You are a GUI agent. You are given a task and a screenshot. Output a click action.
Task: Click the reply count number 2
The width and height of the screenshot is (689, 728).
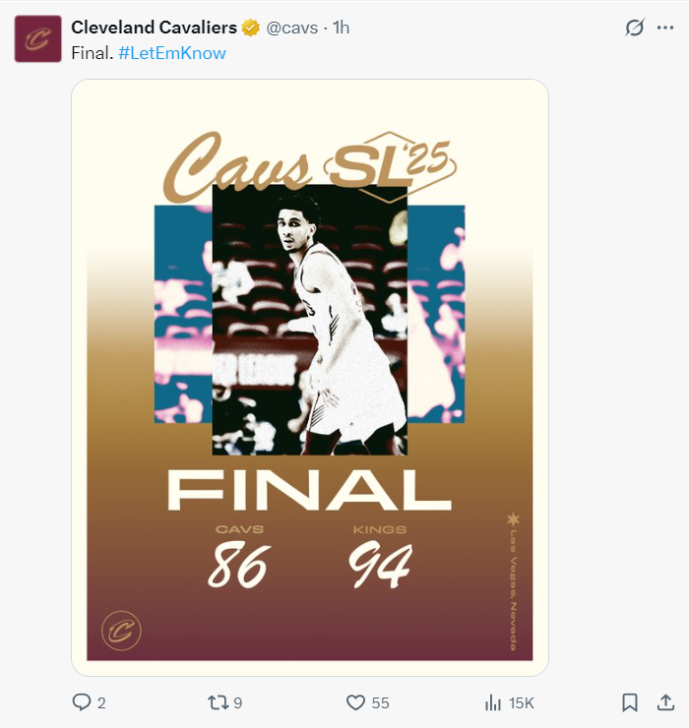tap(101, 703)
